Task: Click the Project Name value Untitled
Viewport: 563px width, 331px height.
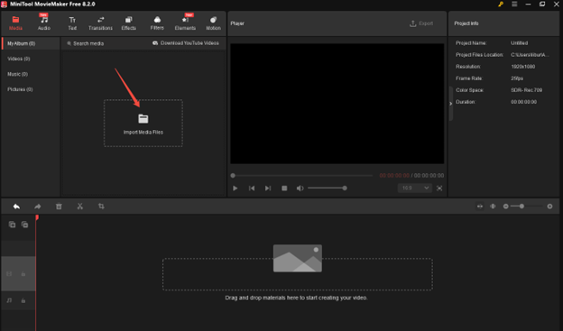Action: point(519,43)
